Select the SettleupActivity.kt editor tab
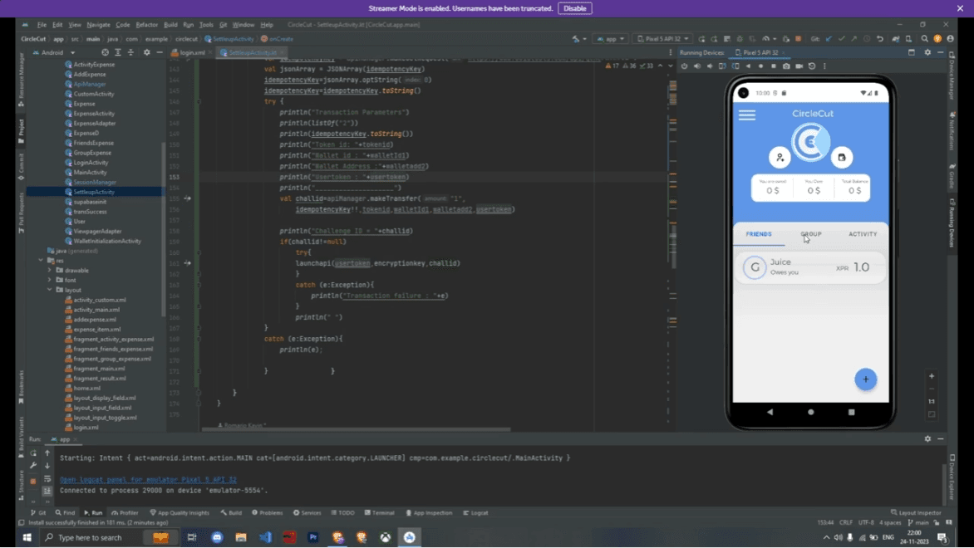This screenshot has width=974, height=548. pyautogui.click(x=252, y=53)
